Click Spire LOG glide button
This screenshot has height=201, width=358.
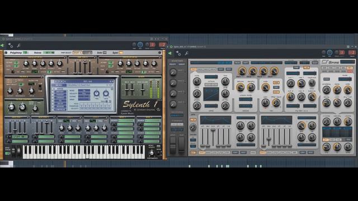[x=193, y=119]
